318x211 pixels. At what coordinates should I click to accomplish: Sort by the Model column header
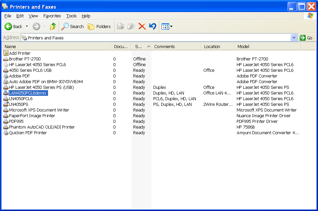tap(268, 46)
